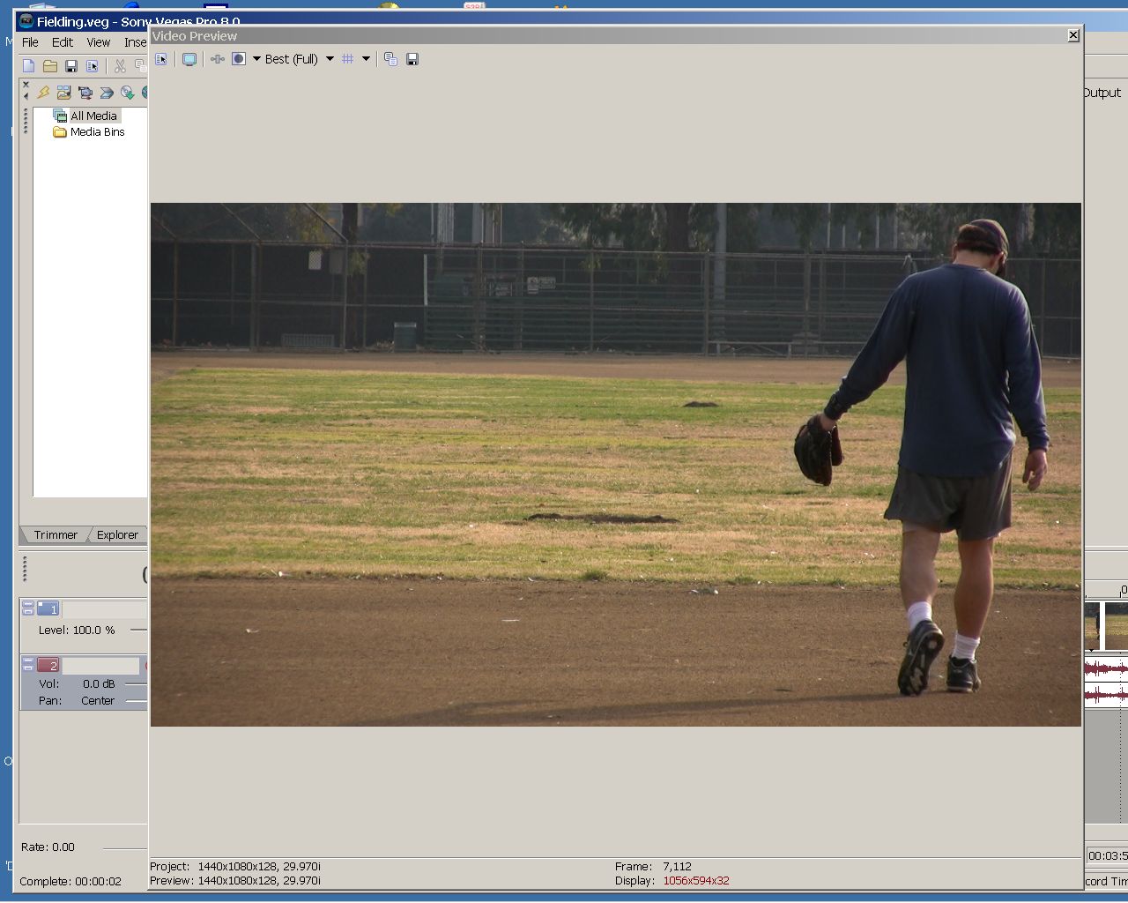Open Video Preview project properties icon
The height and width of the screenshot is (903, 1128).
point(161,59)
